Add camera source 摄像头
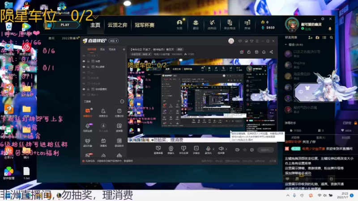Image resolution: width=358 pixels, height=201 pixels. [x=171, y=150]
